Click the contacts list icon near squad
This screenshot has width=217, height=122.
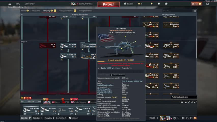coord(187,118)
